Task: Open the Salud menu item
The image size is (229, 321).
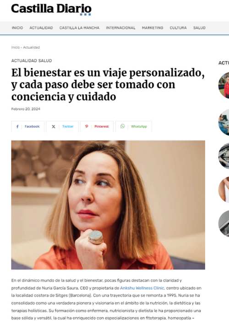Action: point(199,28)
